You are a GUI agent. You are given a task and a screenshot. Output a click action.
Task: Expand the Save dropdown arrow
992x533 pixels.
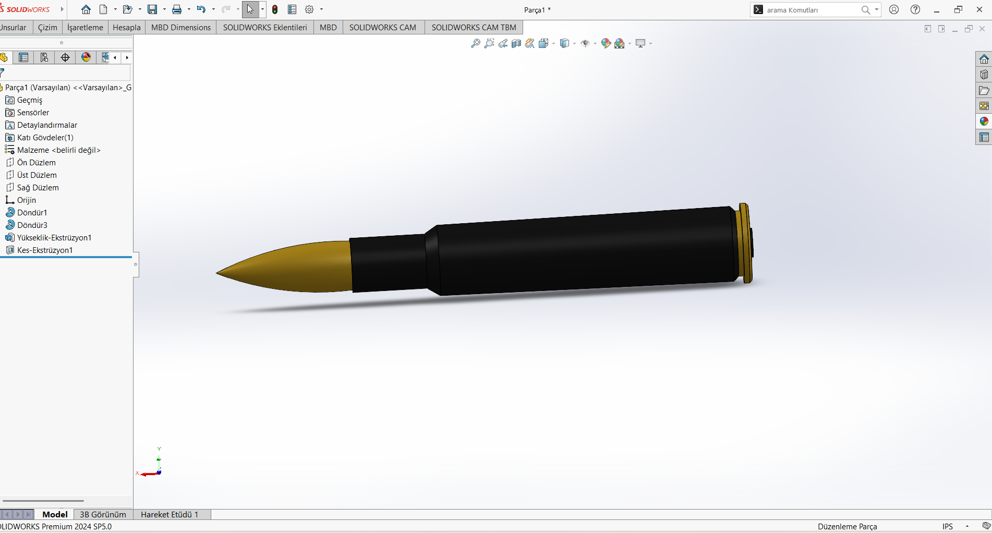[x=164, y=9]
